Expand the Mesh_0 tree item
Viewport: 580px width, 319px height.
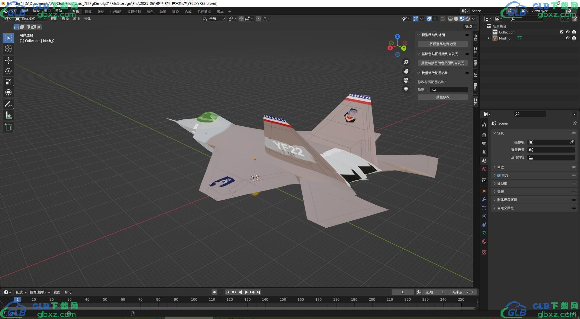tap(488, 38)
